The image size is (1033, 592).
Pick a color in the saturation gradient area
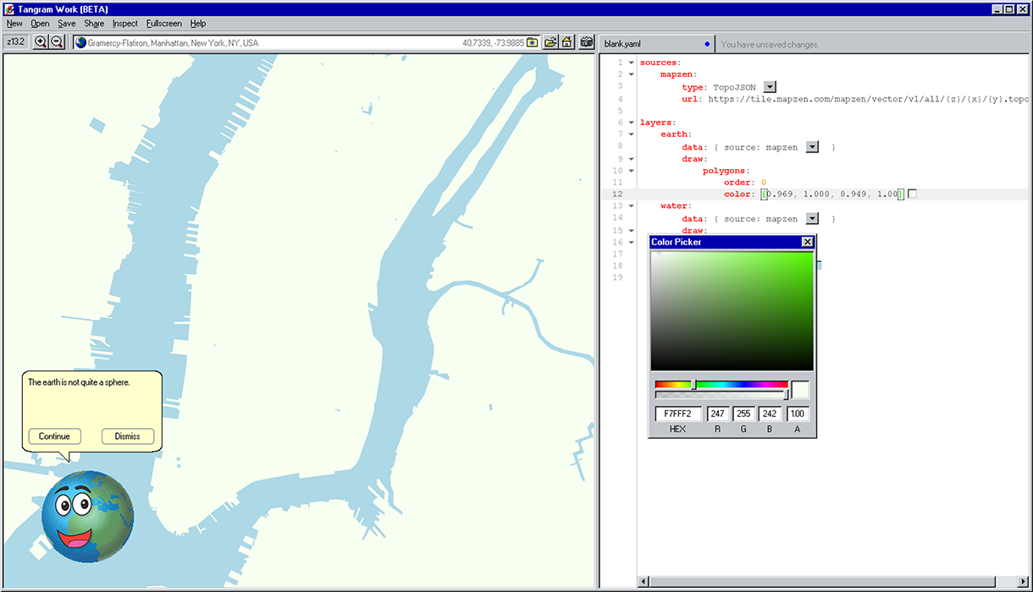pos(732,311)
